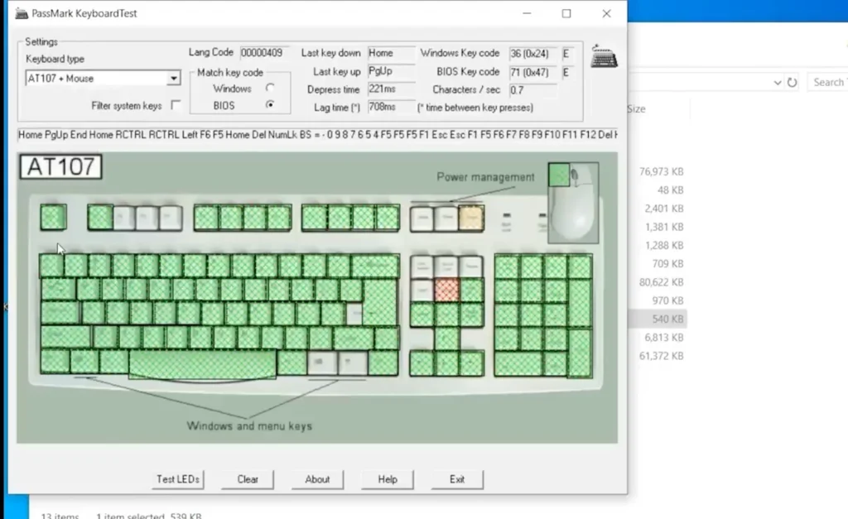848x519 pixels.
Task: Open Help for KeyboardTest
Action: click(388, 479)
